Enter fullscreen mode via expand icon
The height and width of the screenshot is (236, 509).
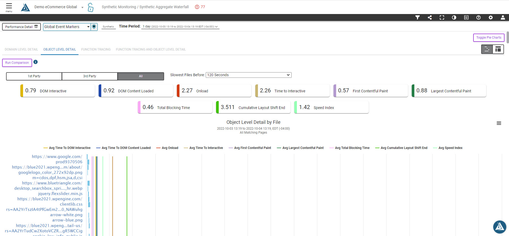coord(442,17)
